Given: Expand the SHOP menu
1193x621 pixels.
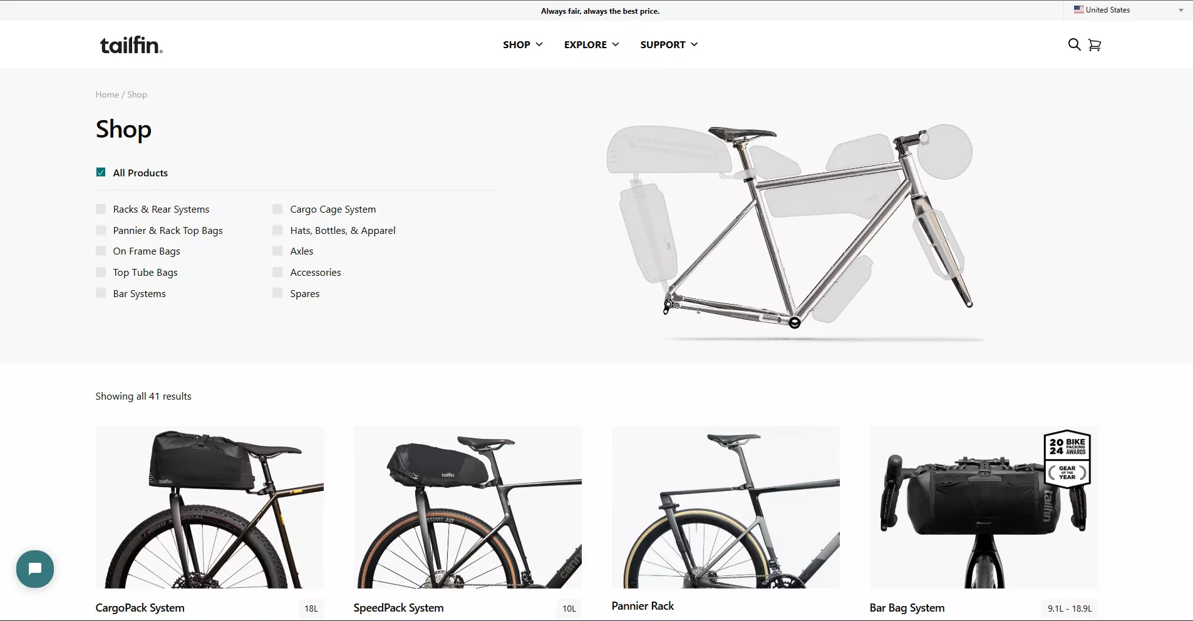Looking at the screenshot, I should pyautogui.click(x=522, y=44).
